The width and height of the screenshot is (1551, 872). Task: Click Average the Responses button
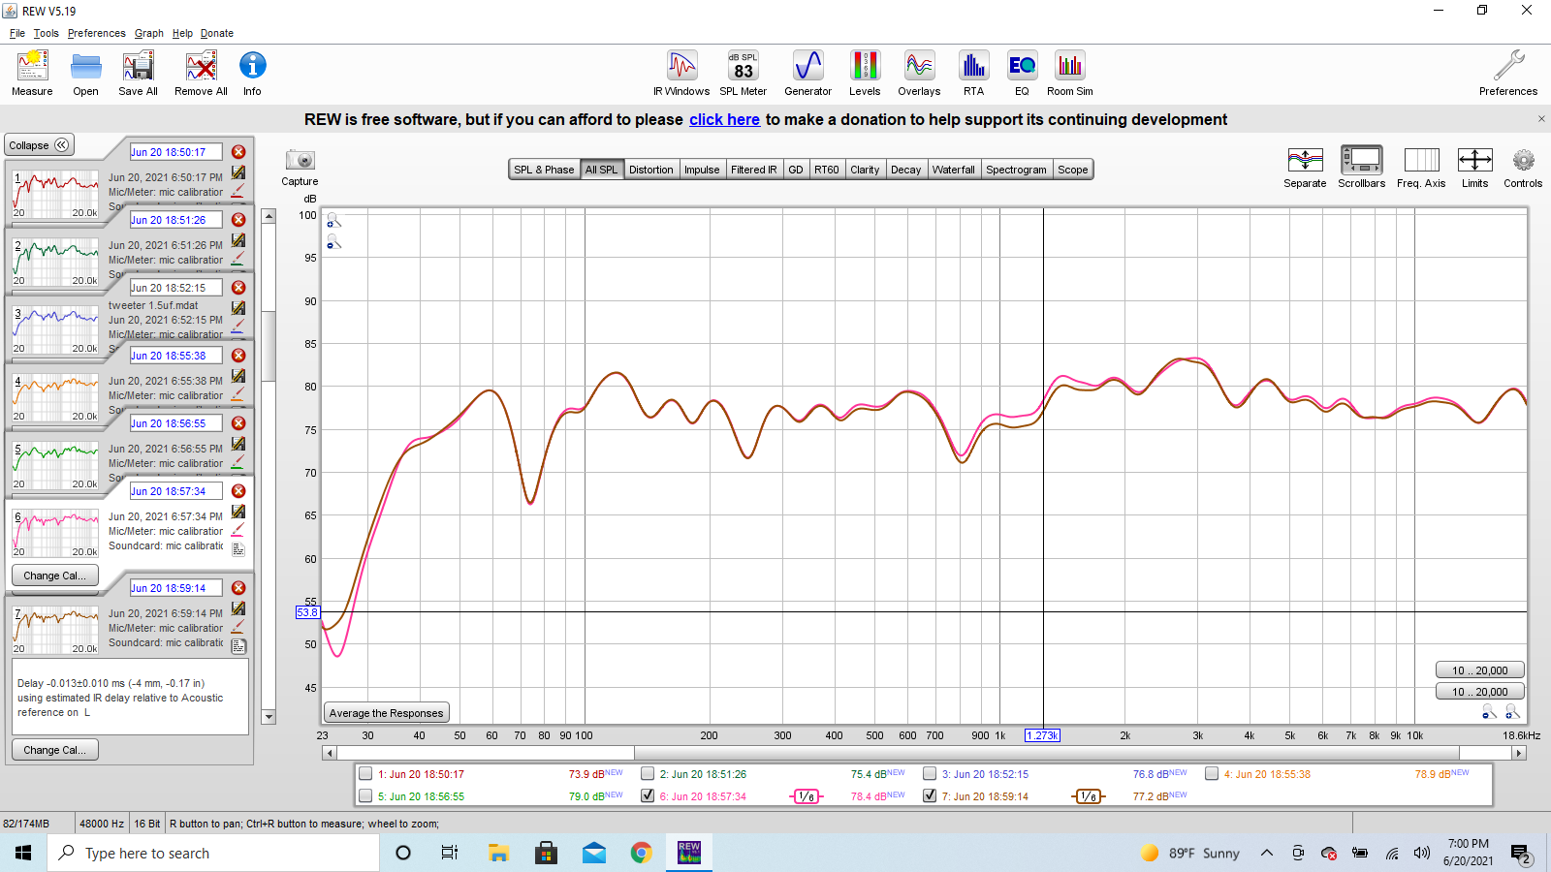point(386,713)
